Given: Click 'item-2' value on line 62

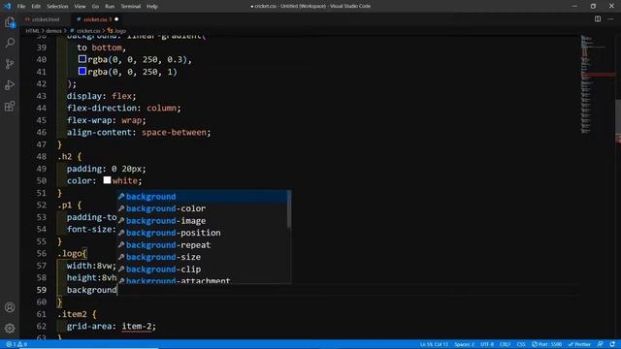Looking at the screenshot, I should (x=137, y=327).
